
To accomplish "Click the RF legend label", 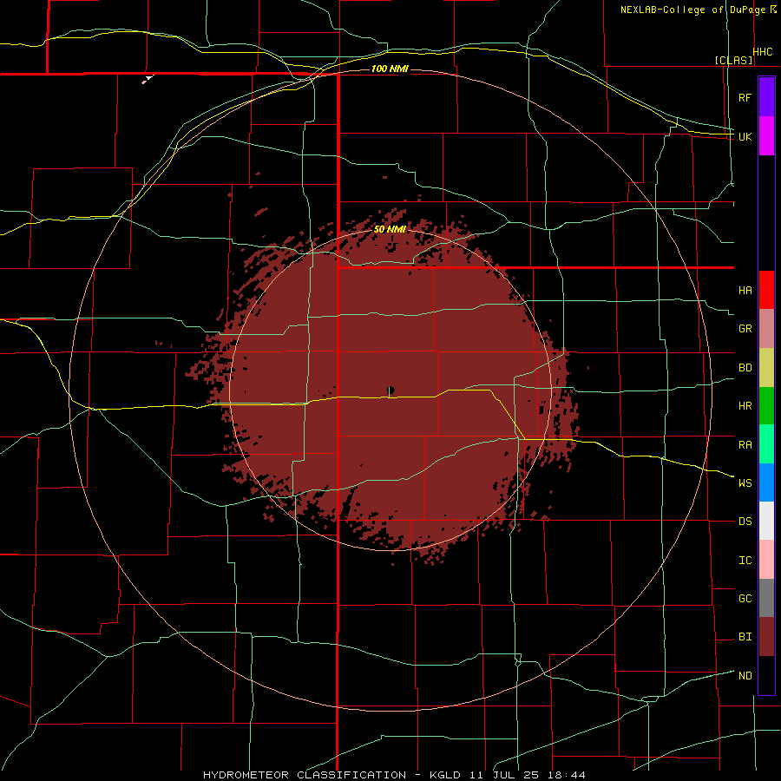I will click(x=745, y=97).
